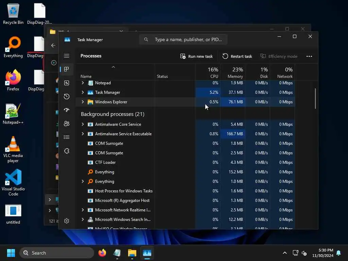Open Recycle Bin desktop icon
348x261 pixels.
tap(13, 14)
